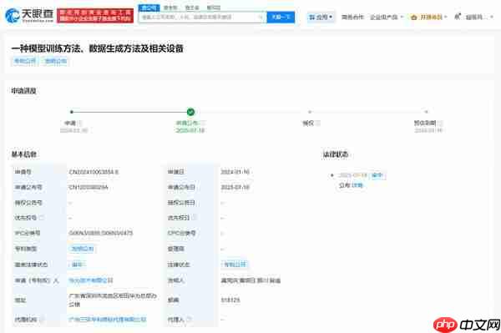Click the 审中 latest legal status tag in table

tap(77, 265)
